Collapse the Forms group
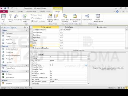Image resolution: width=128 pixels, height=96 pixels. (26, 65)
